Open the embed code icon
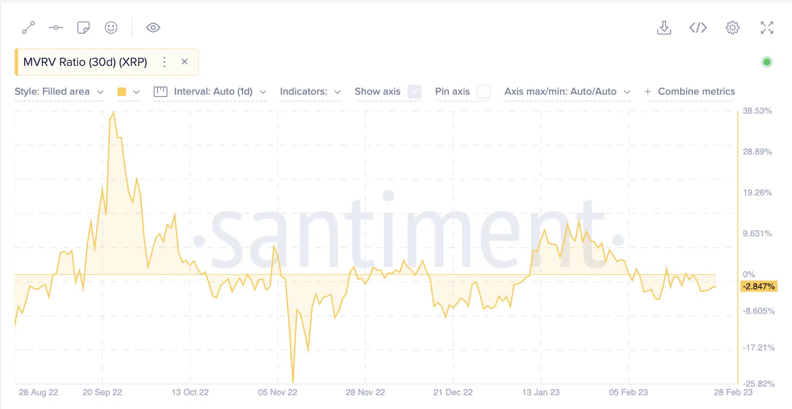This screenshot has height=409, width=792. click(698, 28)
